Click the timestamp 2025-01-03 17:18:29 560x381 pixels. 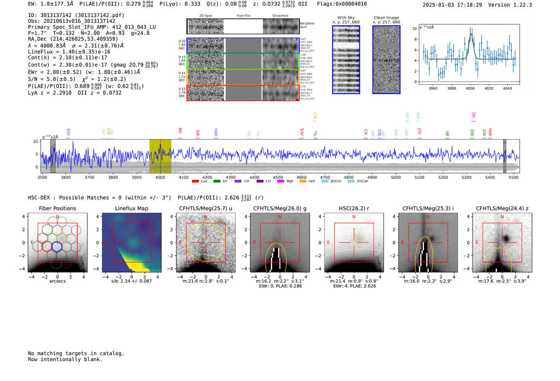pos(452,5)
